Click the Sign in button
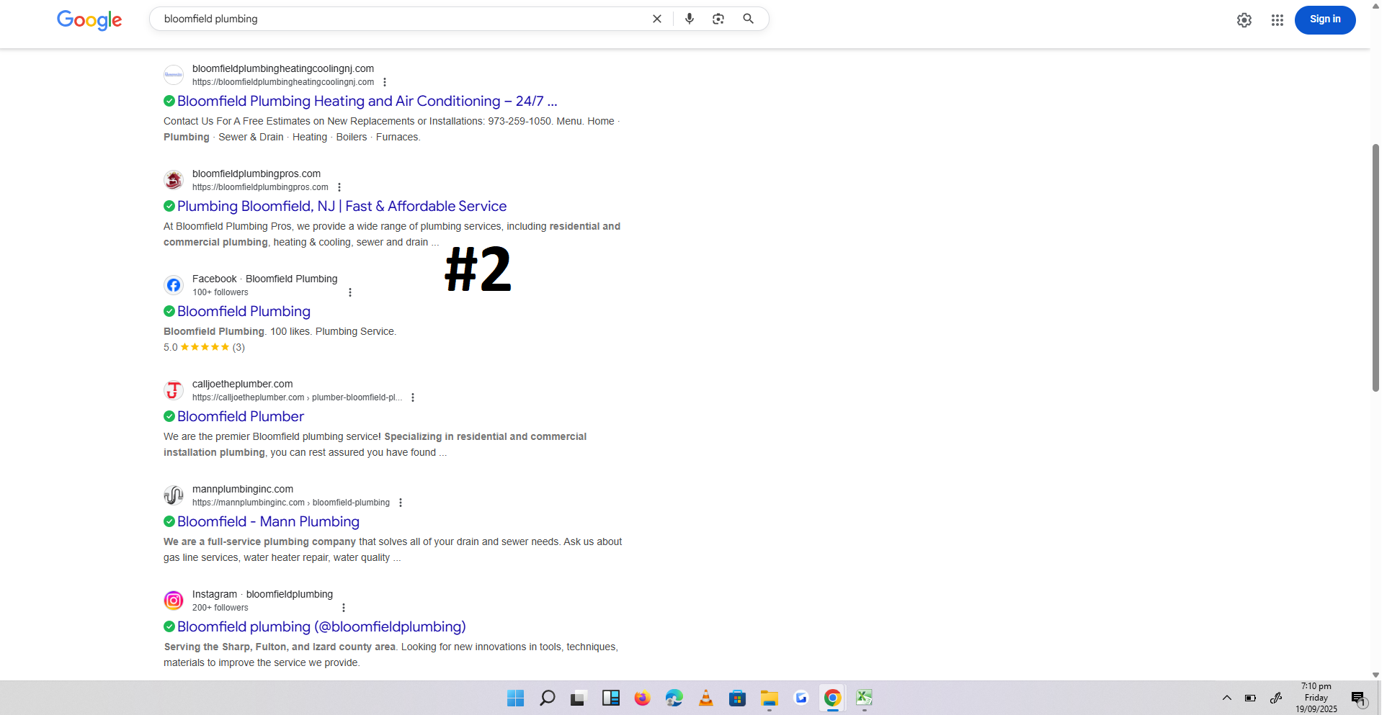 click(1325, 19)
